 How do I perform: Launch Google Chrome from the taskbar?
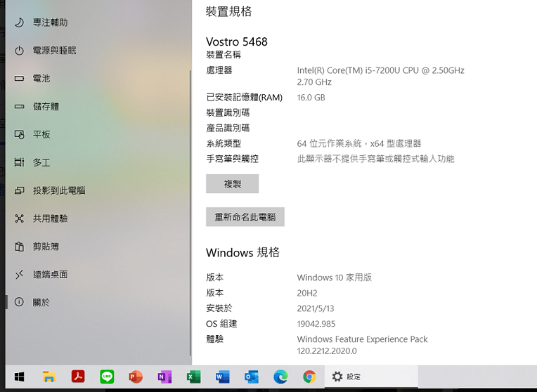point(309,377)
